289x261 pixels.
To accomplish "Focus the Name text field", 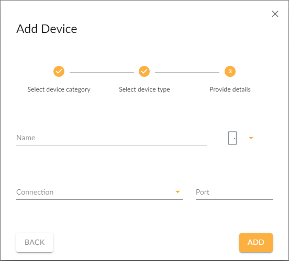I will click(x=112, y=138).
